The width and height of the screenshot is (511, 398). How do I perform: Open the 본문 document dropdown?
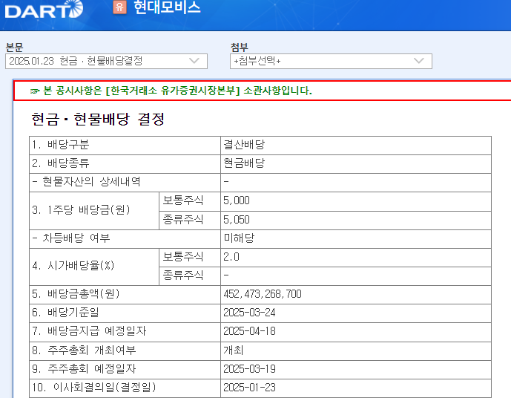pyautogui.click(x=106, y=62)
